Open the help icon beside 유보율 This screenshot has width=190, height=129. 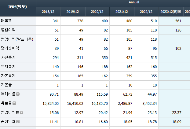14,103
